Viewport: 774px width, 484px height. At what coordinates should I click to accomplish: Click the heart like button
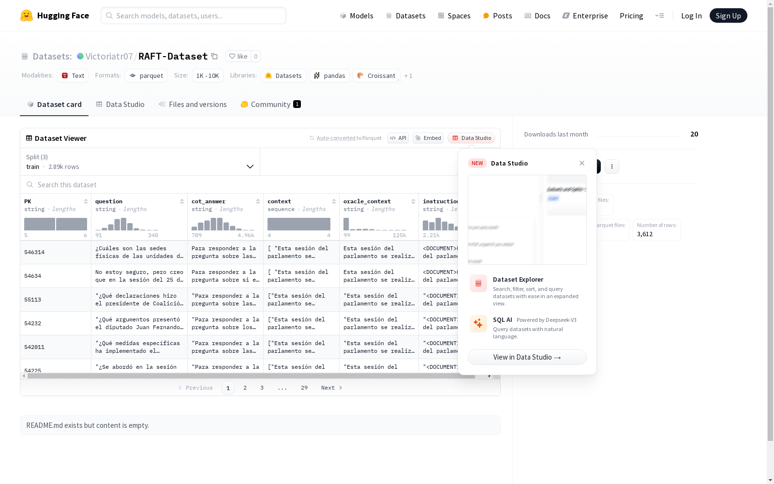[x=238, y=56]
